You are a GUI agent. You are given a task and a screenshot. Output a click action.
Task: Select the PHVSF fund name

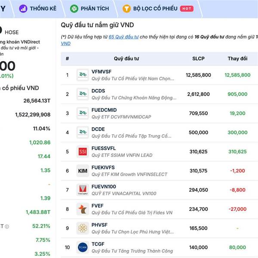click(99, 225)
